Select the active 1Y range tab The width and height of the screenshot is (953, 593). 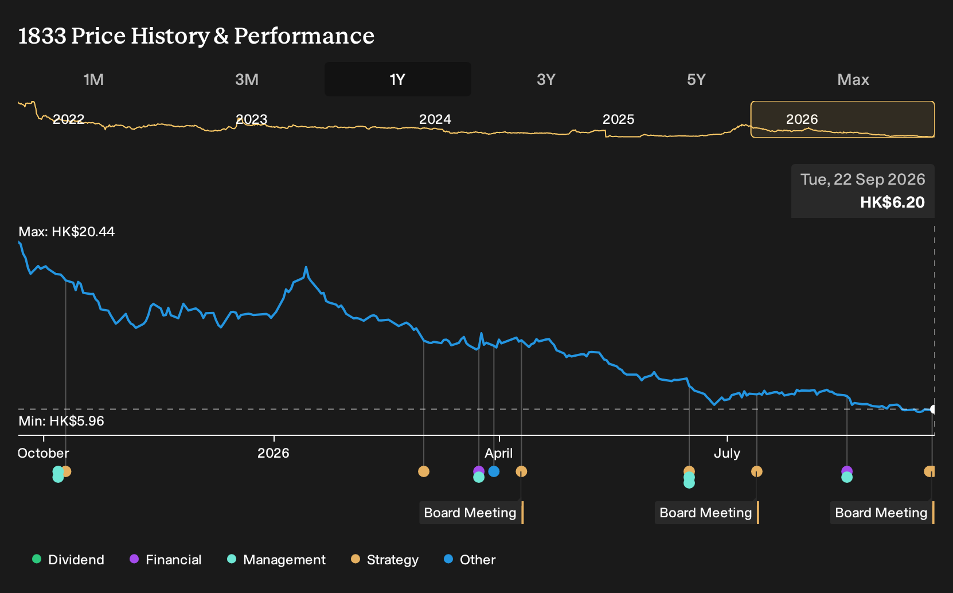(x=397, y=79)
